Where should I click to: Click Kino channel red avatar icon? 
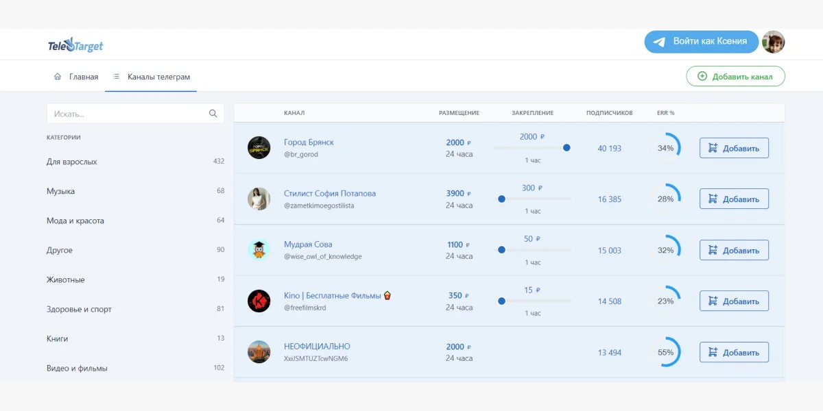(x=259, y=301)
